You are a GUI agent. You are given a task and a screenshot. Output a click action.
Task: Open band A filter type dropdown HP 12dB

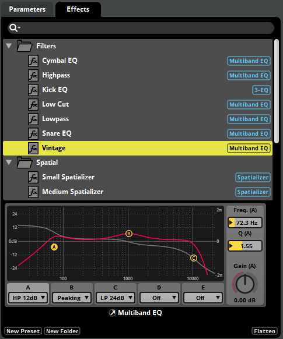pos(28,298)
